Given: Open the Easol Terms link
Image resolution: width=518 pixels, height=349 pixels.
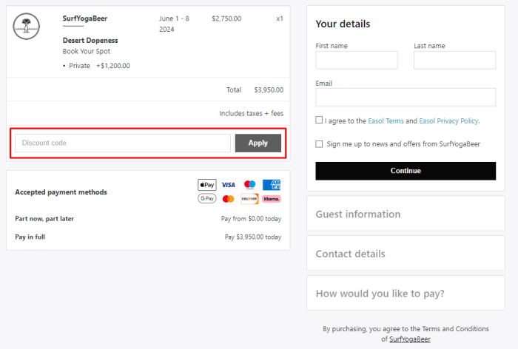Looking at the screenshot, I should [x=386, y=121].
